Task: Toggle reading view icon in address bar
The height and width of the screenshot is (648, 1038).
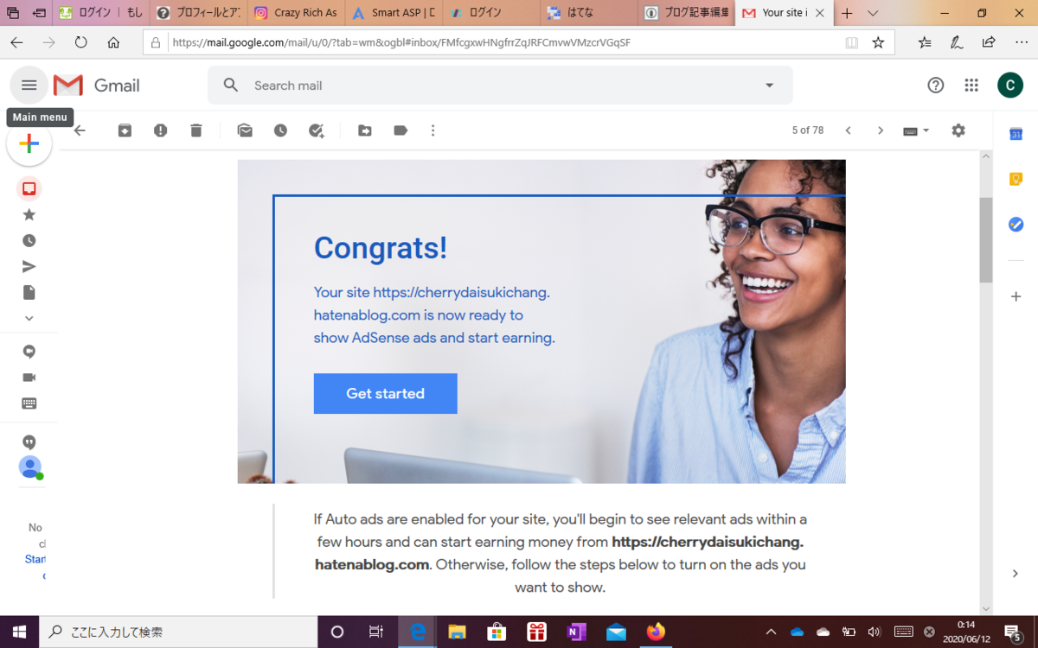Action: point(852,42)
